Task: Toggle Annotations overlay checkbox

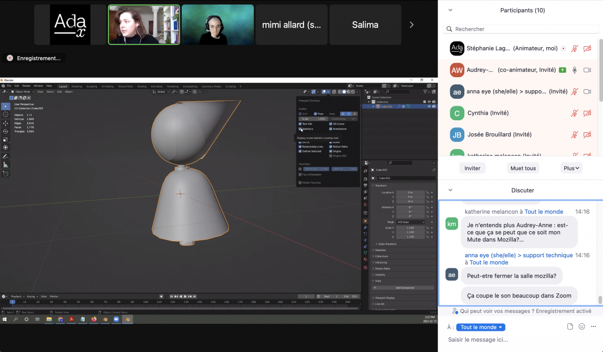Action: coord(331,129)
